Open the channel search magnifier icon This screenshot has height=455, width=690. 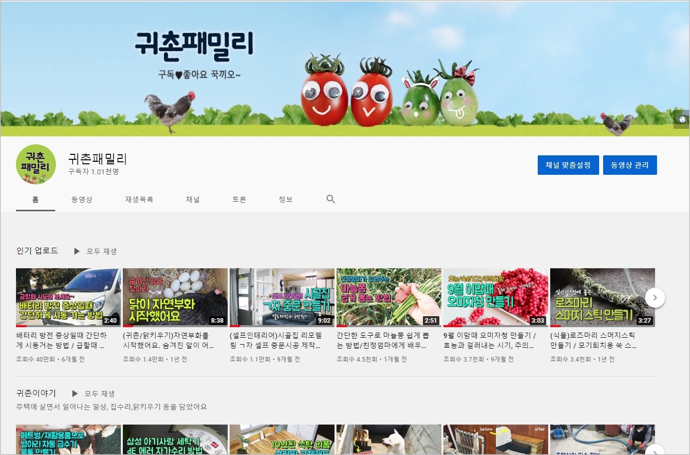pyautogui.click(x=331, y=199)
